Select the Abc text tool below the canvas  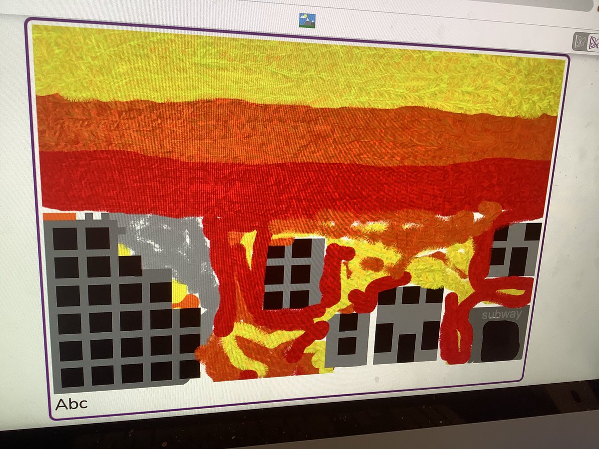[x=72, y=403]
